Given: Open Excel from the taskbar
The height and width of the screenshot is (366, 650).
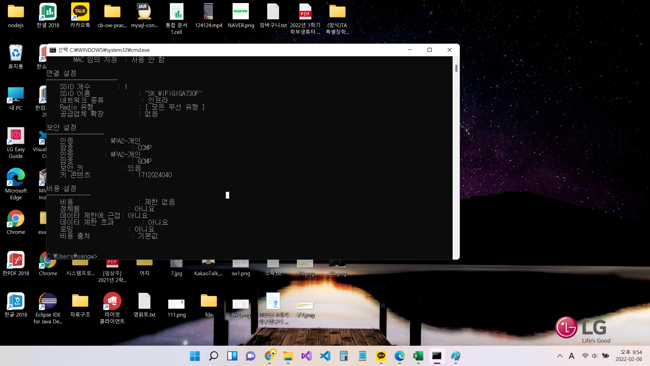Looking at the screenshot, I should 418,356.
